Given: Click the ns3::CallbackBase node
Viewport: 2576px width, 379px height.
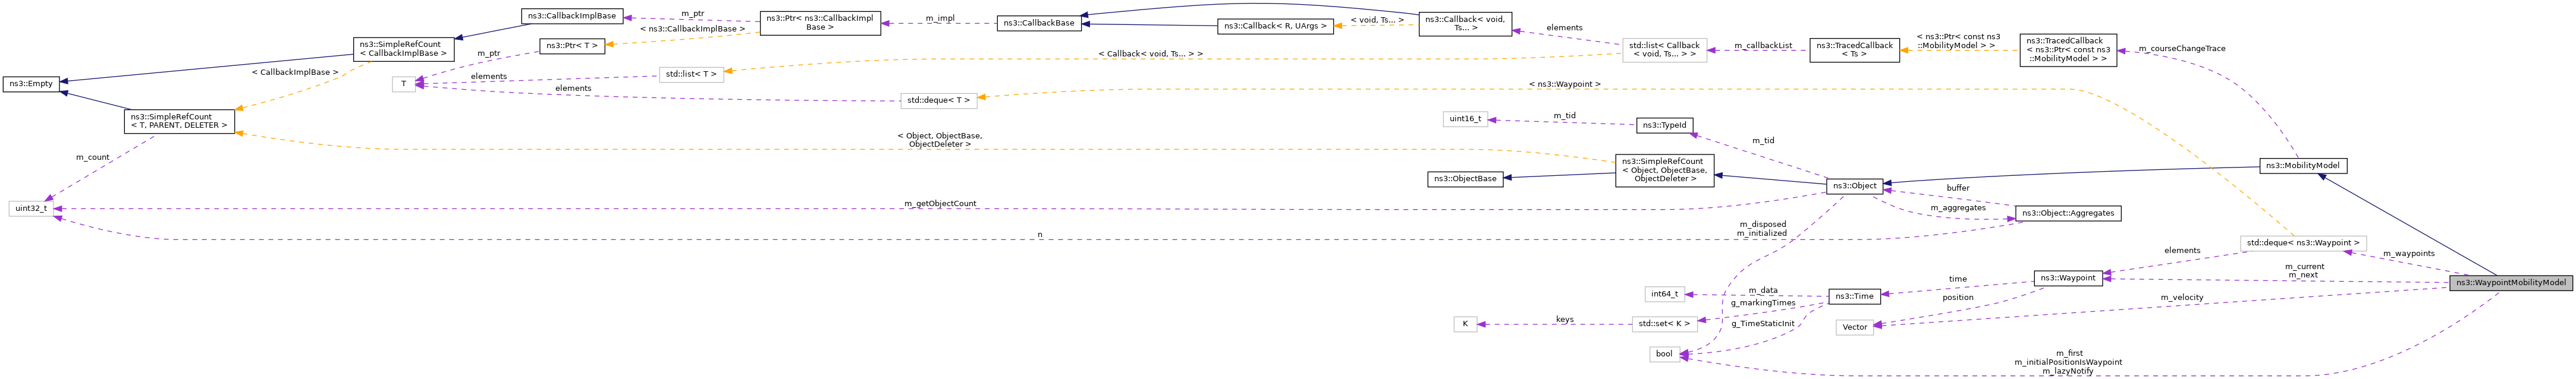Looking at the screenshot, I should click(x=1040, y=23).
